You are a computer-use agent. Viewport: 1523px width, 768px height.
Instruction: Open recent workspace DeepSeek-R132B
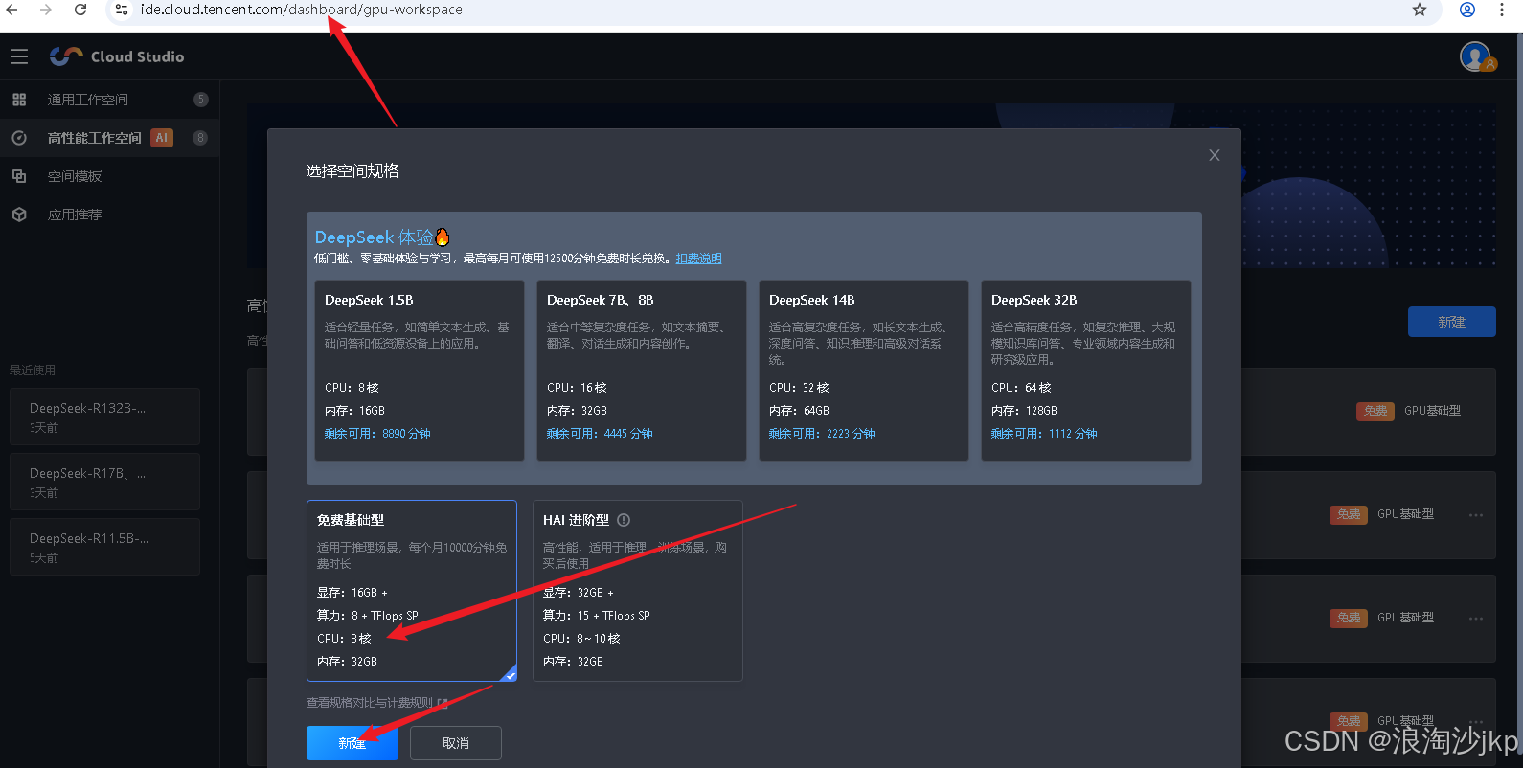pyautogui.click(x=104, y=417)
